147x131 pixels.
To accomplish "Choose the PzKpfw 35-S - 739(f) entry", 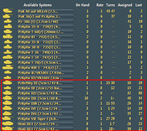I will [45, 27].
